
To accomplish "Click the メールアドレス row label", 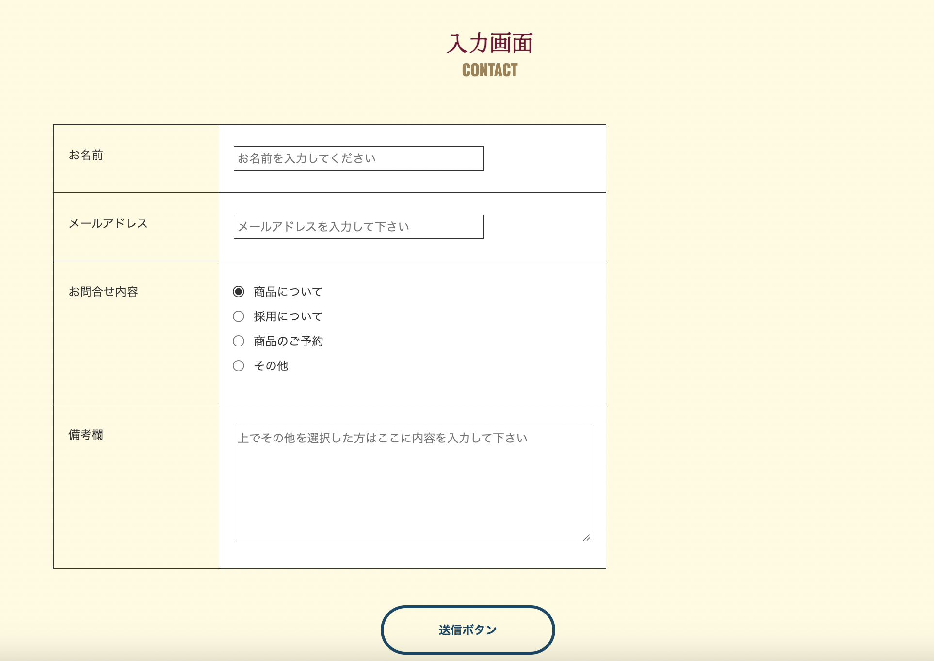I will [x=110, y=223].
